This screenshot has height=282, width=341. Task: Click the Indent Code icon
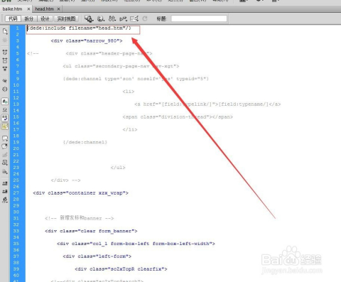point(5,183)
